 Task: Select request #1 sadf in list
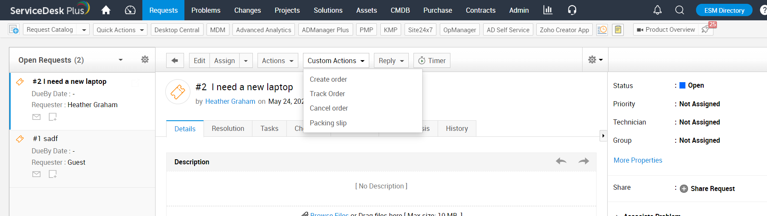(82, 158)
